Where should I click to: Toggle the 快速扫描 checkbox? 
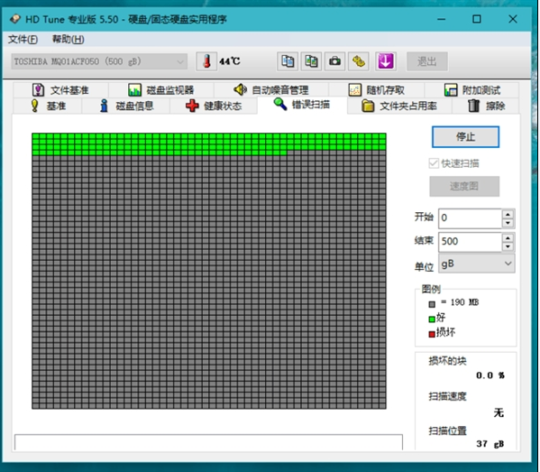pyautogui.click(x=434, y=163)
